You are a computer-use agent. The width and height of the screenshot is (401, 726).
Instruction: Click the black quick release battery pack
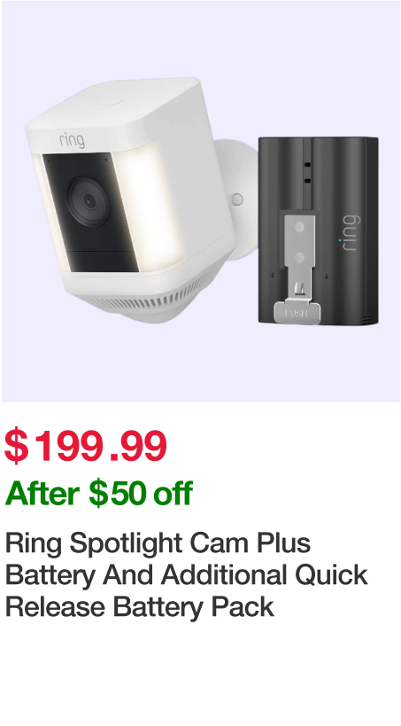coord(318,230)
